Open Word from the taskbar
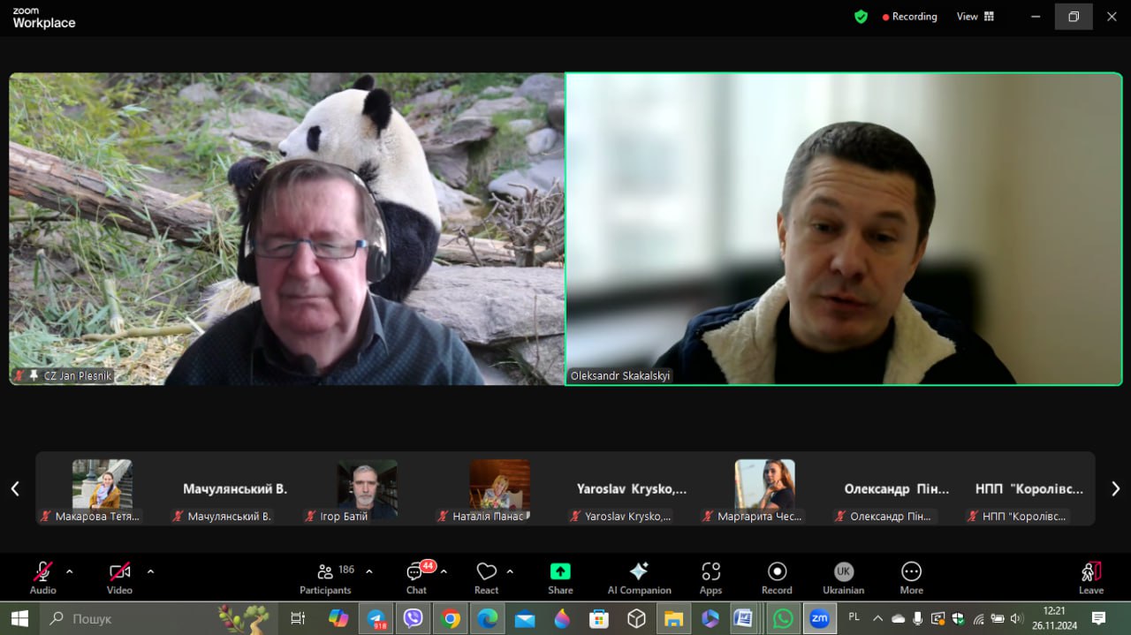 [x=743, y=619]
